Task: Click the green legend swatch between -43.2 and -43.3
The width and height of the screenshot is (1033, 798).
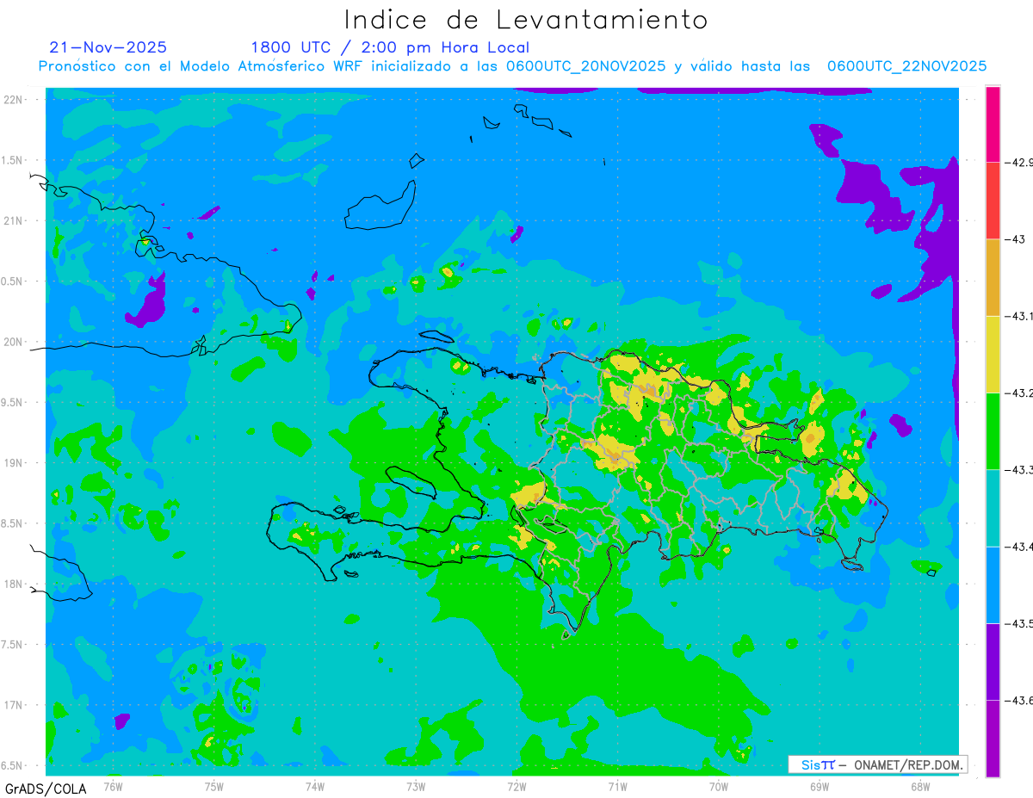Action: [993, 430]
